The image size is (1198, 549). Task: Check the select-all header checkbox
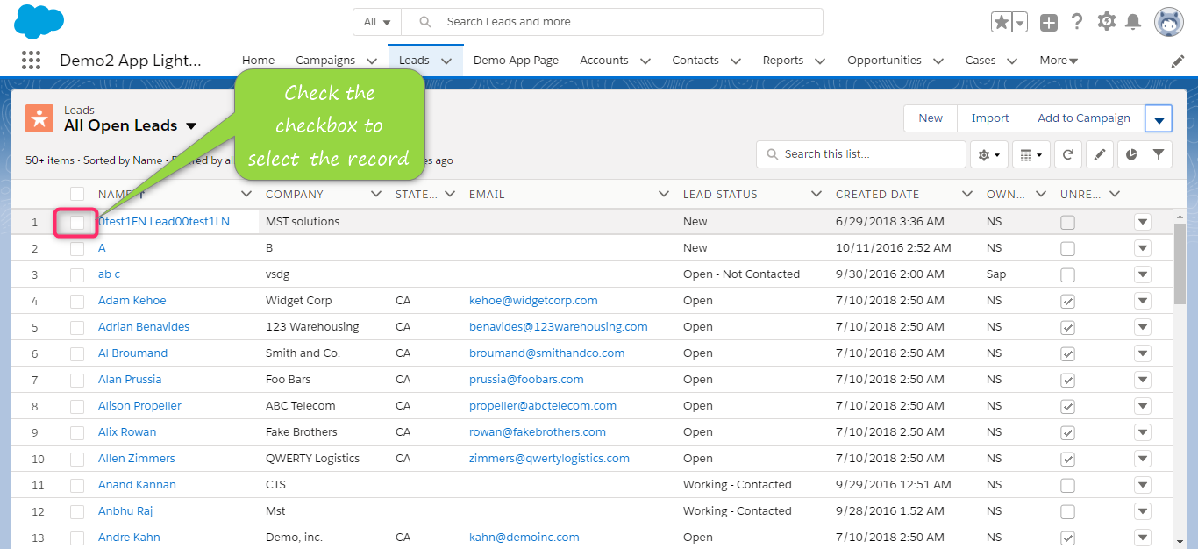[x=77, y=194]
